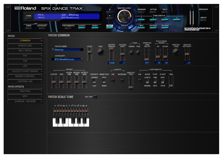This screenshot has width=223, height=158.
Task: Click the Stretch Tune Depth slider
Action: tap(147, 55)
